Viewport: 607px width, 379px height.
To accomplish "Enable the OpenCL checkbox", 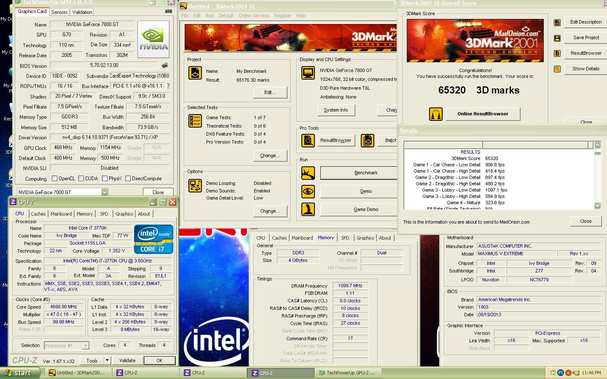I will [54, 179].
